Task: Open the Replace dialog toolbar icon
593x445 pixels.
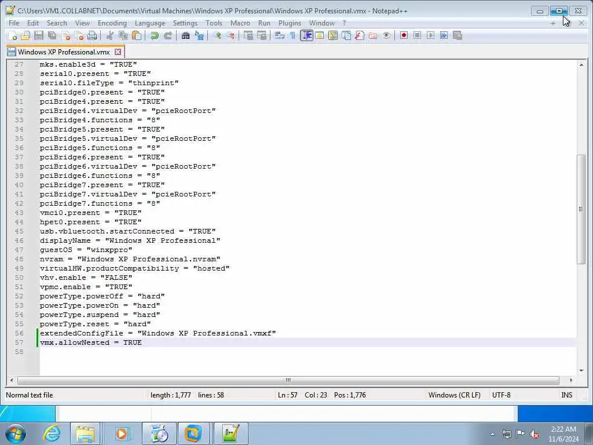Action: 199,35
